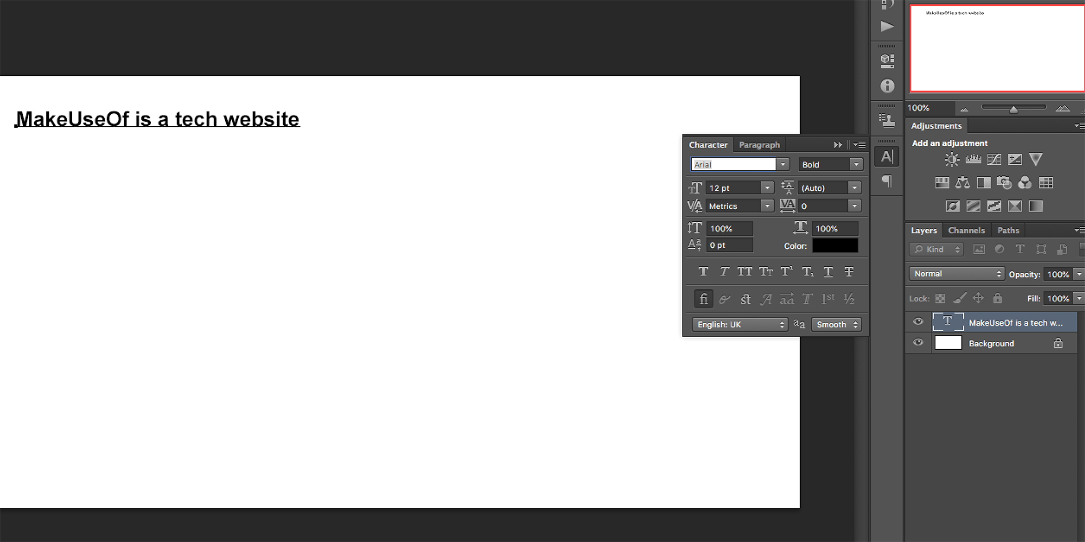Collapse Character panel with double-arrow button
The width and height of the screenshot is (1085, 542).
point(838,145)
